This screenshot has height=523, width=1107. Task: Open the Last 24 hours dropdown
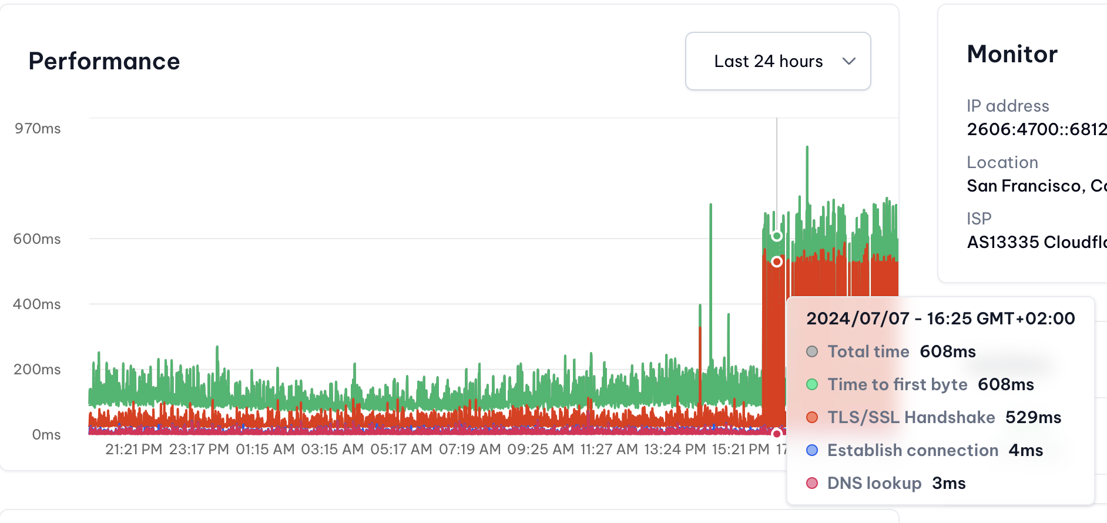click(778, 61)
